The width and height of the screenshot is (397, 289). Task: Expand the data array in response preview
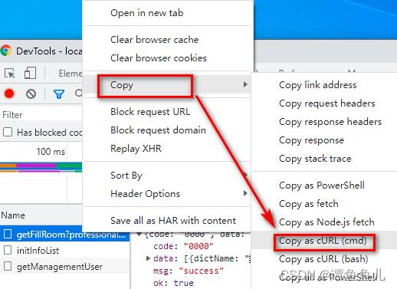pos(148,258)
